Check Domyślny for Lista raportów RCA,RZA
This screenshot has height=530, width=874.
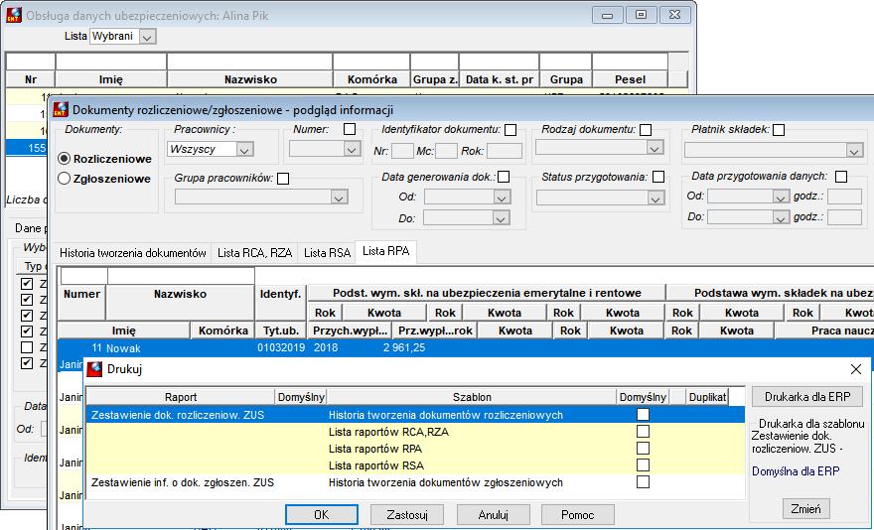[643, 432]
